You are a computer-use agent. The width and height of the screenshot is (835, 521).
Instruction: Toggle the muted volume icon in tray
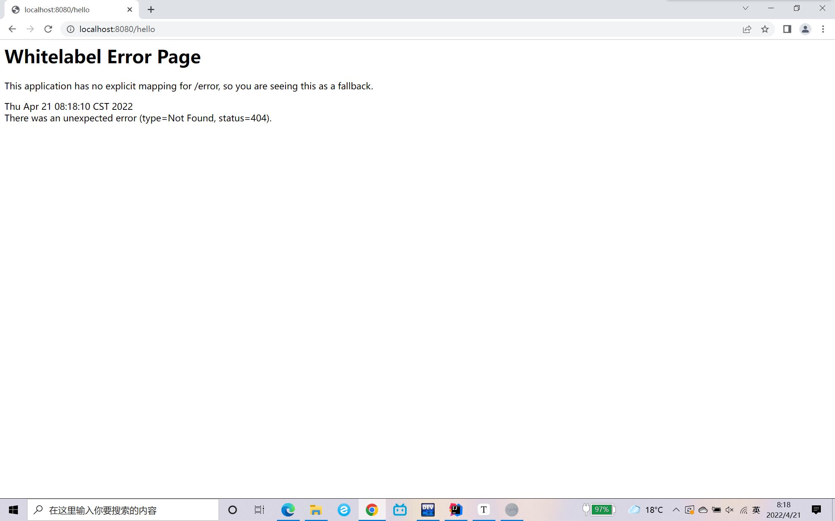730,510
